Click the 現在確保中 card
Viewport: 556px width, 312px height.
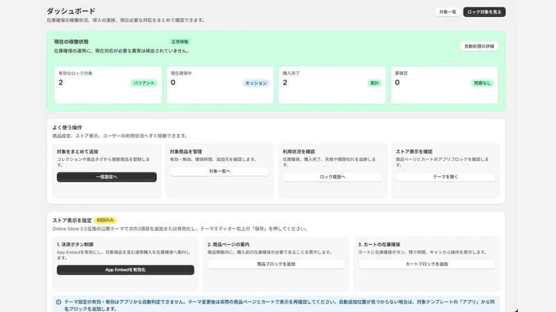220,85
